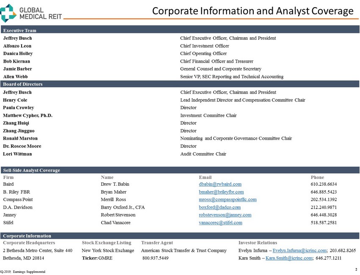Open Merrill Ross's Compass Point email link
Screen dimensions: 360x275
tap(227, 199)
